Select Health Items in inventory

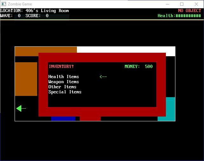point(64,77)
